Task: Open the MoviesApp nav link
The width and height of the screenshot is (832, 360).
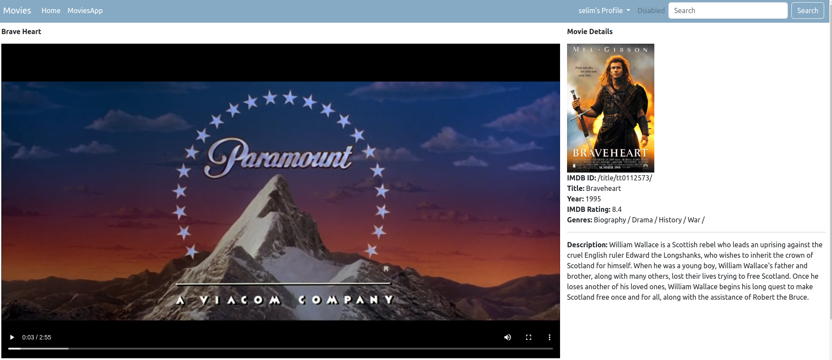Action: coord(85,10)
